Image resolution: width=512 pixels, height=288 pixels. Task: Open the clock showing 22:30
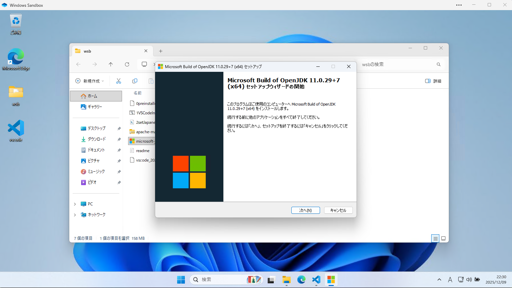pos(496,280)
